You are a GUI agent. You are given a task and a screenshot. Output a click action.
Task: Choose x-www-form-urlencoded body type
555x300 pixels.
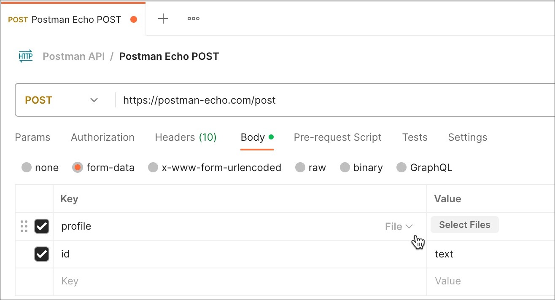pyautogui.click(x=153, y=168)
